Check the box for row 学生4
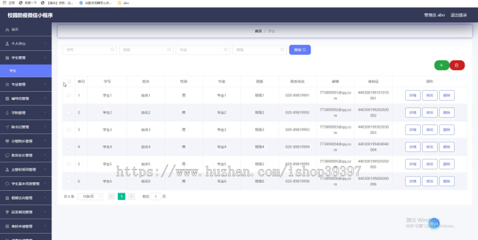 click(x=69, y=147)
